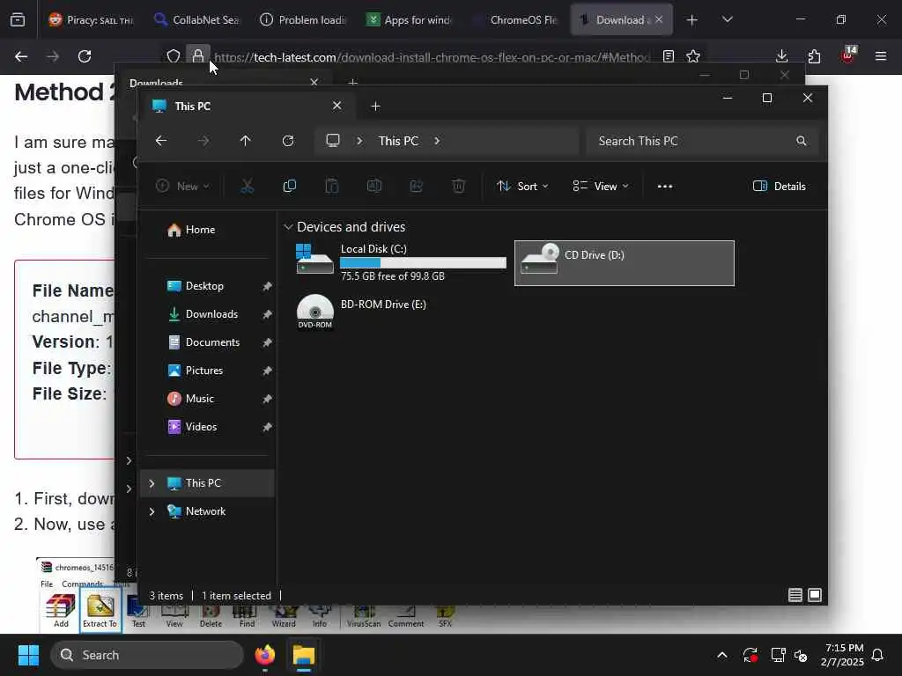Image resolution: width=902 pixels, height=676 pixels.
Task: Click the Firefox reload page button
Action: pos(85,56)
